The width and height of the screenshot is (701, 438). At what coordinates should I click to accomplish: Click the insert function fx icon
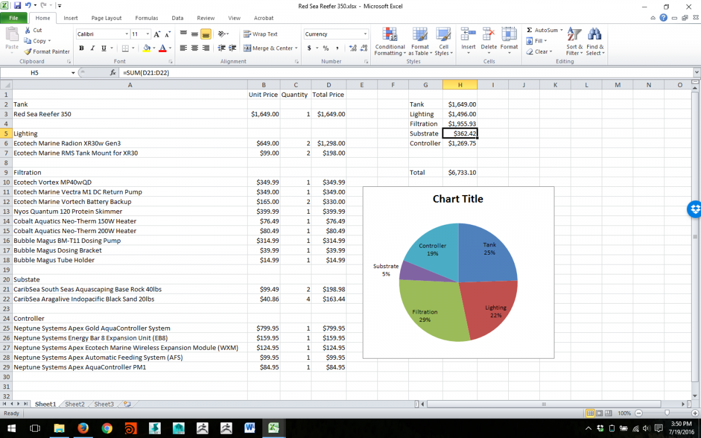click(x=113, y=73)
